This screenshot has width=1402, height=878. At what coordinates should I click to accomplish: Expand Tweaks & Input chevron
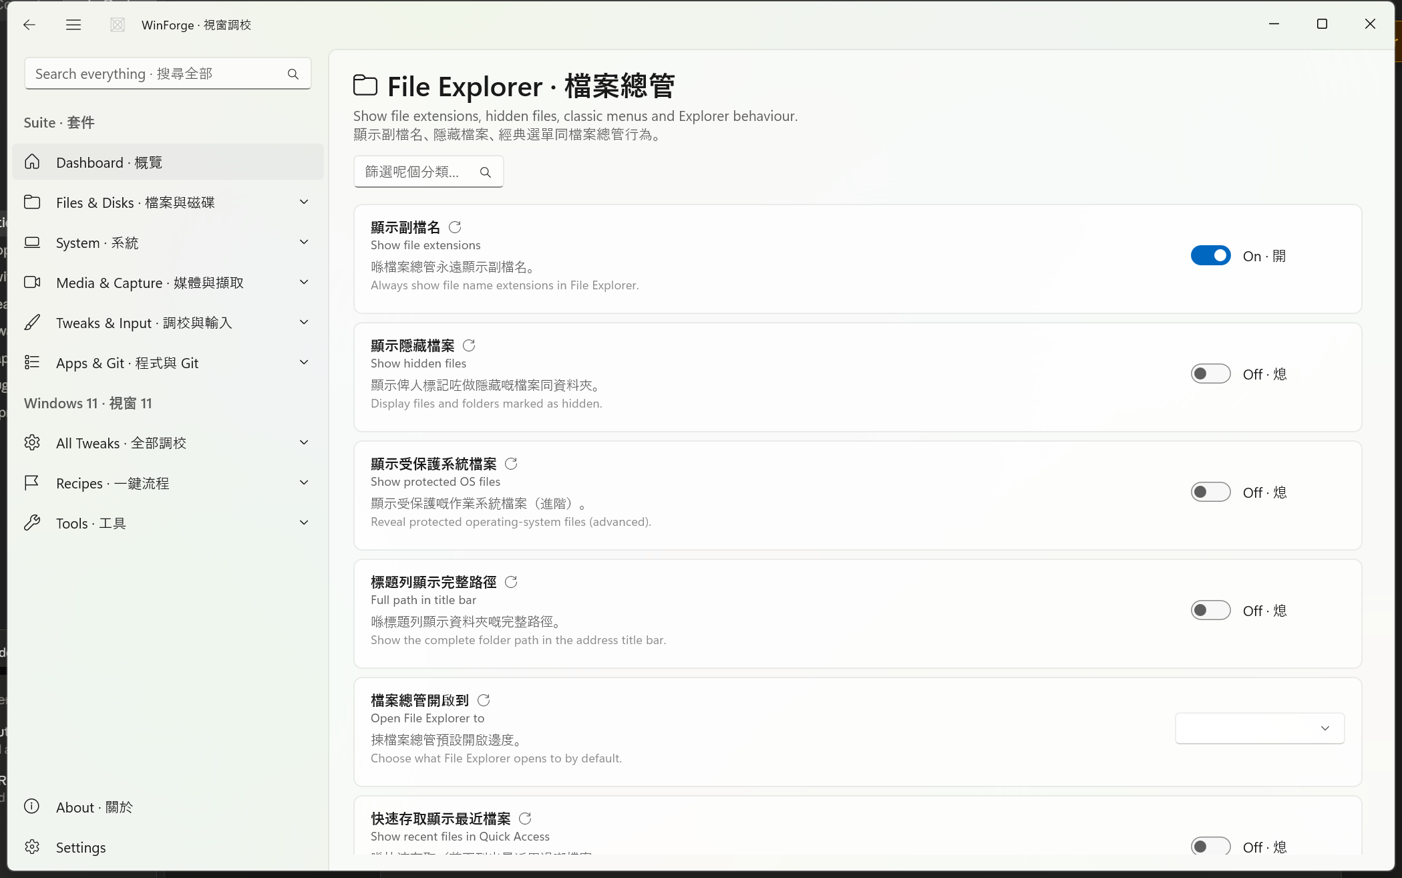tap(304, 322)
